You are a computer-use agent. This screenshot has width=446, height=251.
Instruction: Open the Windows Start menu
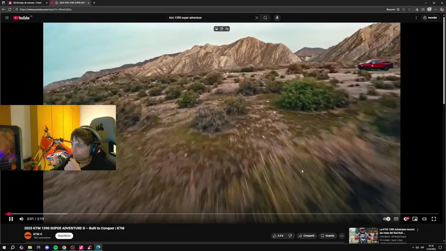pyautogui.click(x=4, y=248)
